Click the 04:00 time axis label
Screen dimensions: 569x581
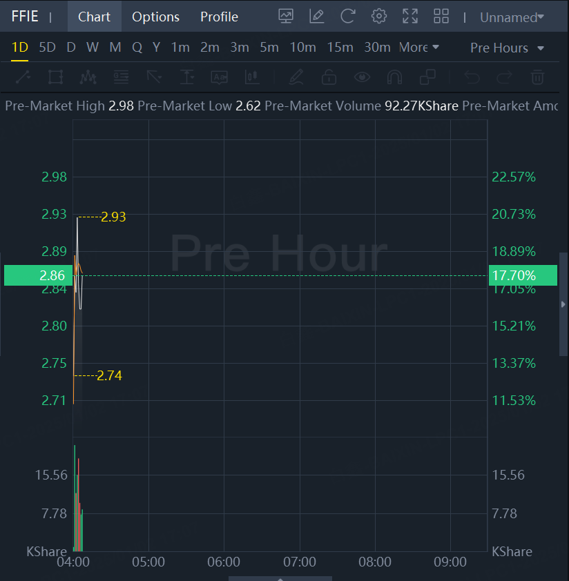point(73,562)
